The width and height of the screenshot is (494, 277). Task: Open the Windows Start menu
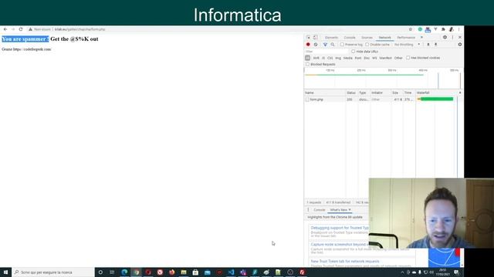coord(5,272)
